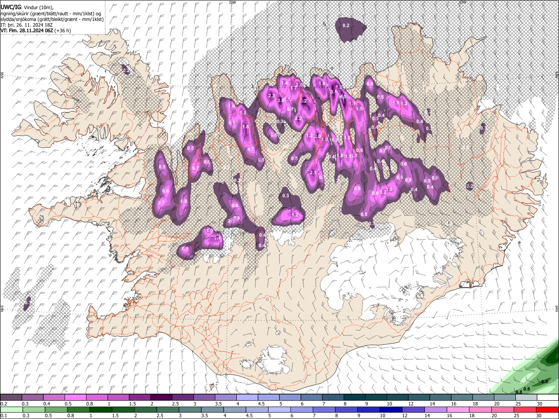Click the bright red 30 swatch in rain legend
Image resolution: width=559 pixels, height=419 pixels.
(548, 409)
